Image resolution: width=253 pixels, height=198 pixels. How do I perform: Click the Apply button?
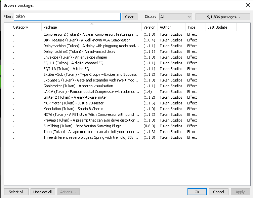click(240, 192)
